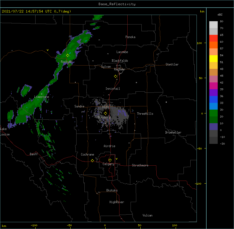The image size is (234, 229).
Task: Click the dBZ legend heading
Action: (x=220, y=14)
